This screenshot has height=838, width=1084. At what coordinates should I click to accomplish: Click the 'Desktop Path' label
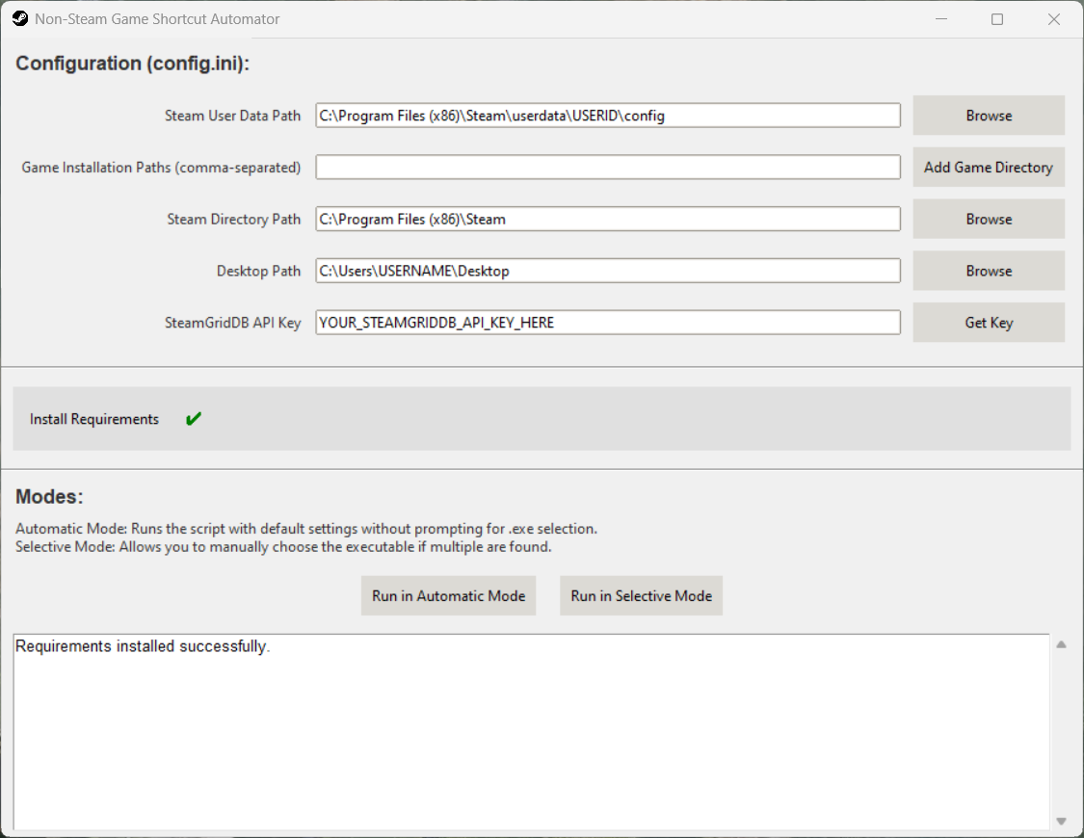tap(258, 271)
